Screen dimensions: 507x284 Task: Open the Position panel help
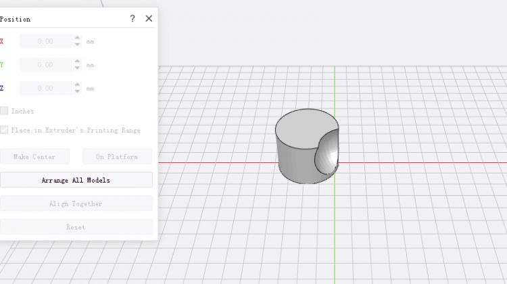pyautogui.click(x=132, y=18)
